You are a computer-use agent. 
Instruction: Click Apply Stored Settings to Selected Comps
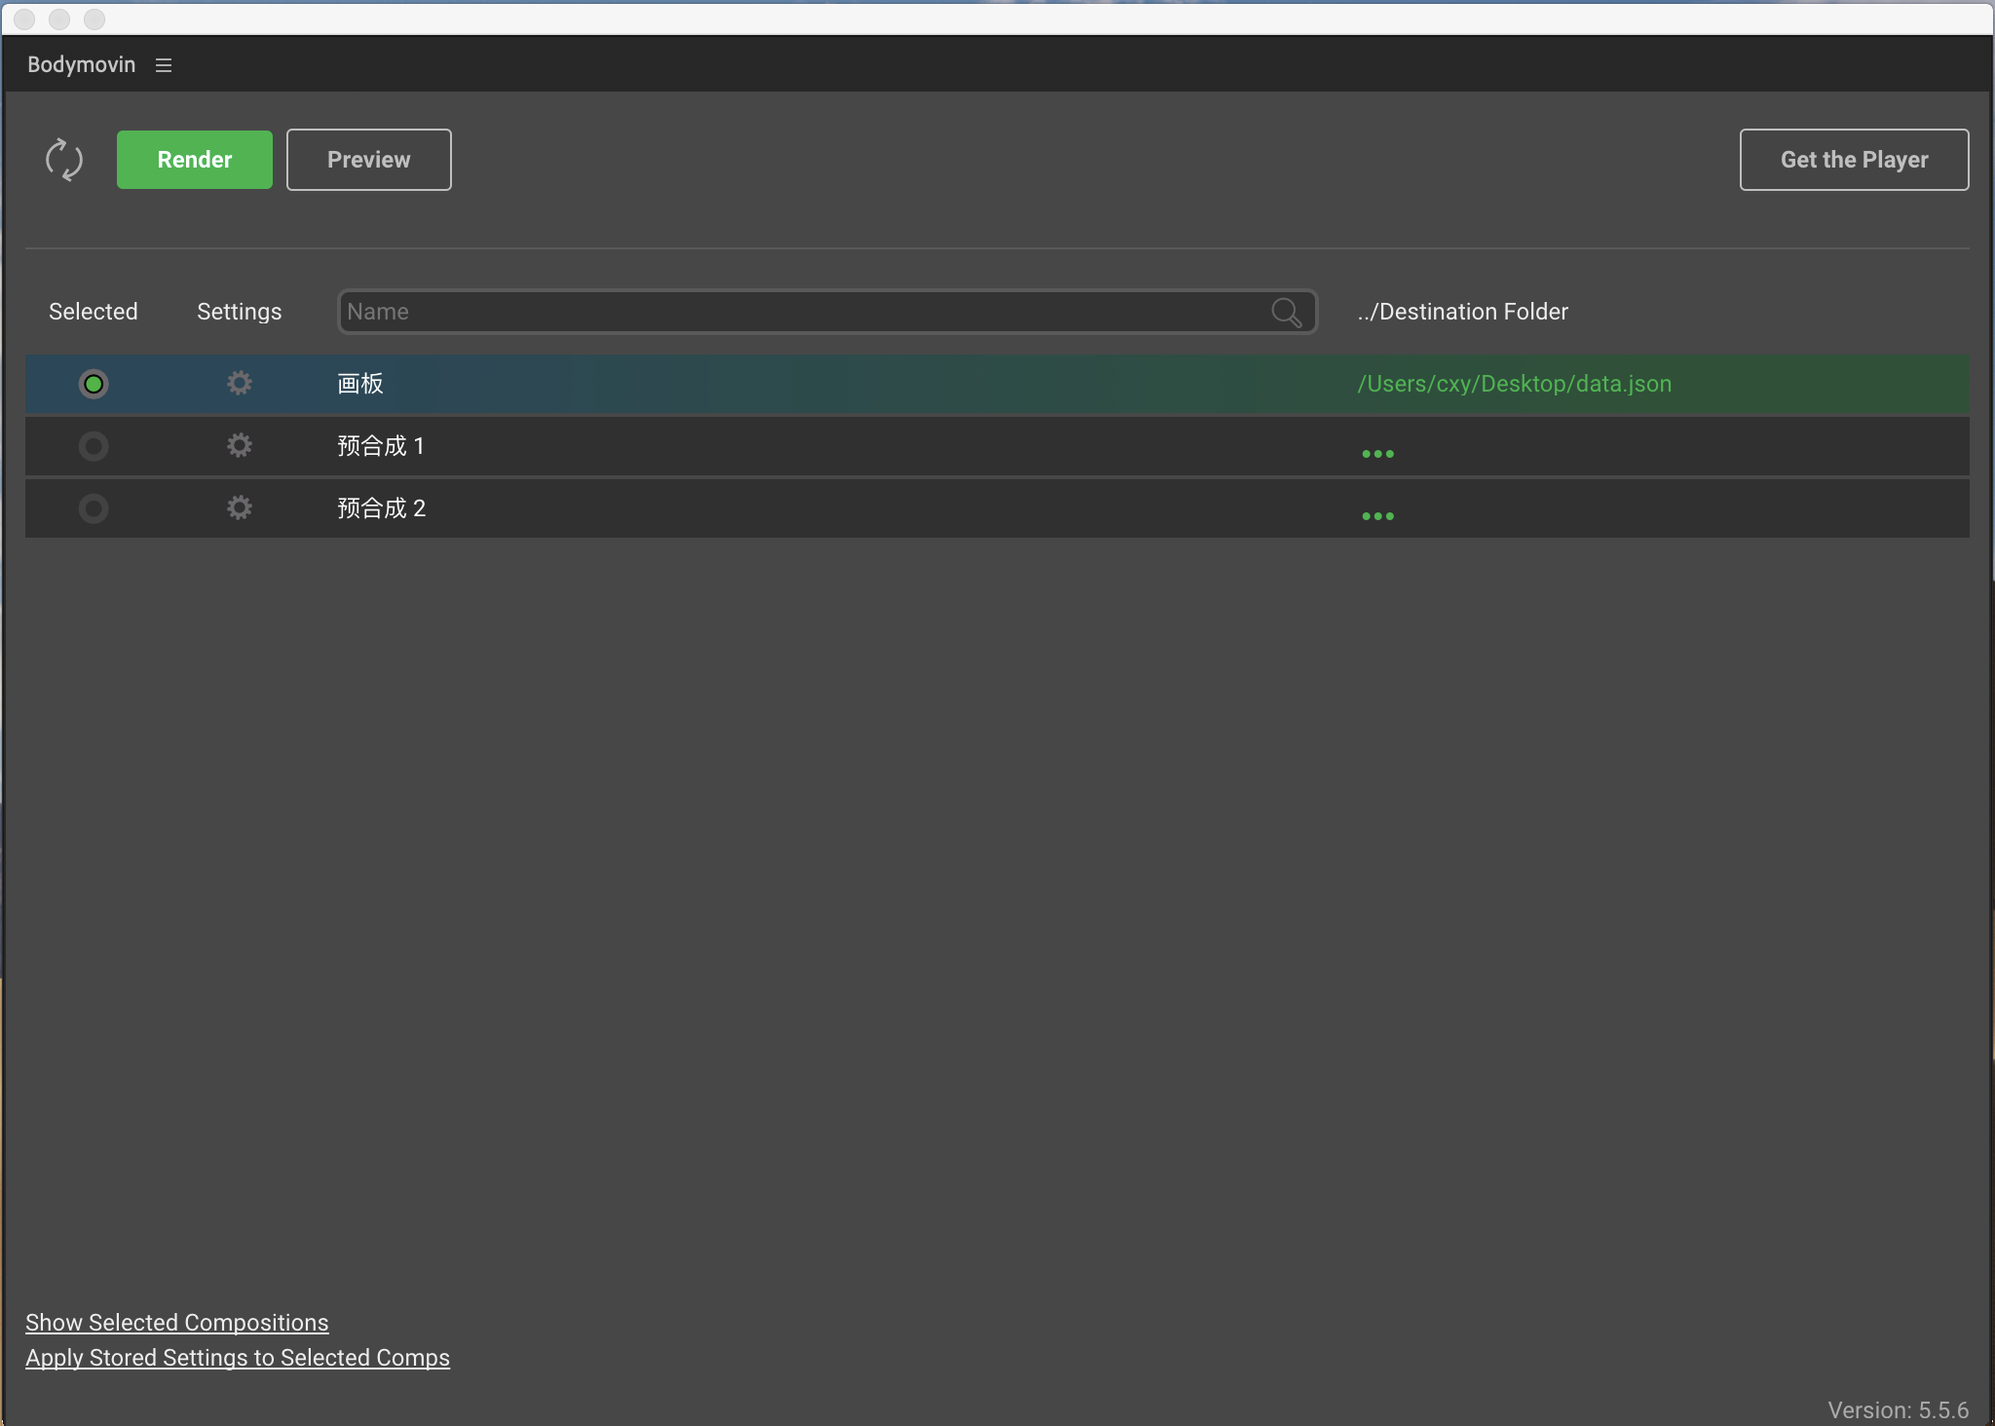pyautogui.click(x=238, y=1358)
